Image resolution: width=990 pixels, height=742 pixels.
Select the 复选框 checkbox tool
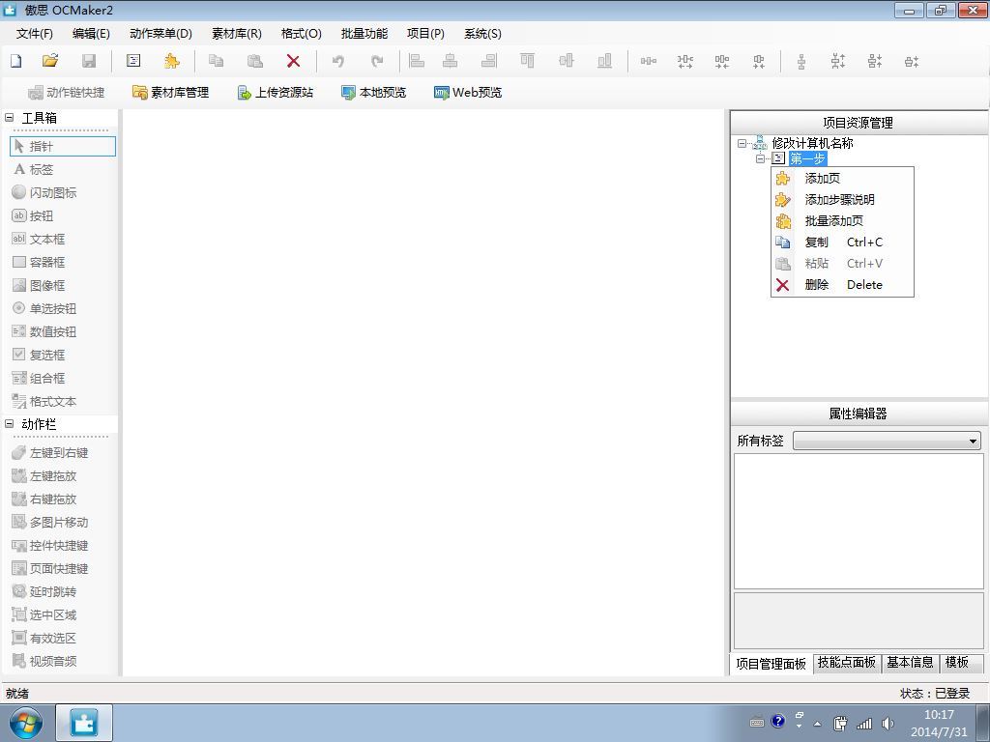point(63,355)
